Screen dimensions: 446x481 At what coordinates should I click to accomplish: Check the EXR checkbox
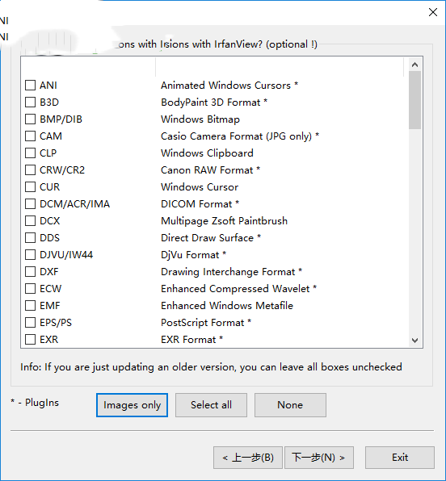point(30,339)
